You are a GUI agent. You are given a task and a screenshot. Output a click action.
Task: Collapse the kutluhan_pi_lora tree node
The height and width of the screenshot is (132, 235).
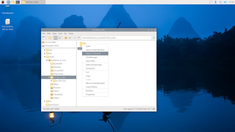tap(47, 60)
